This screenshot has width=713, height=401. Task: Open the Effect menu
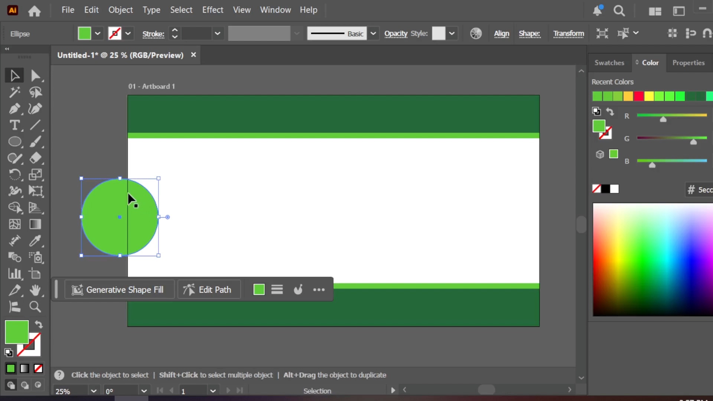212,10
